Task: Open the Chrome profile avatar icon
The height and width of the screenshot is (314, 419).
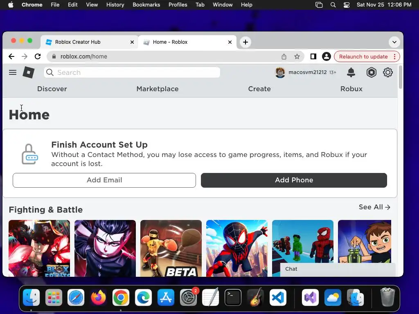Action: (326, 56)
